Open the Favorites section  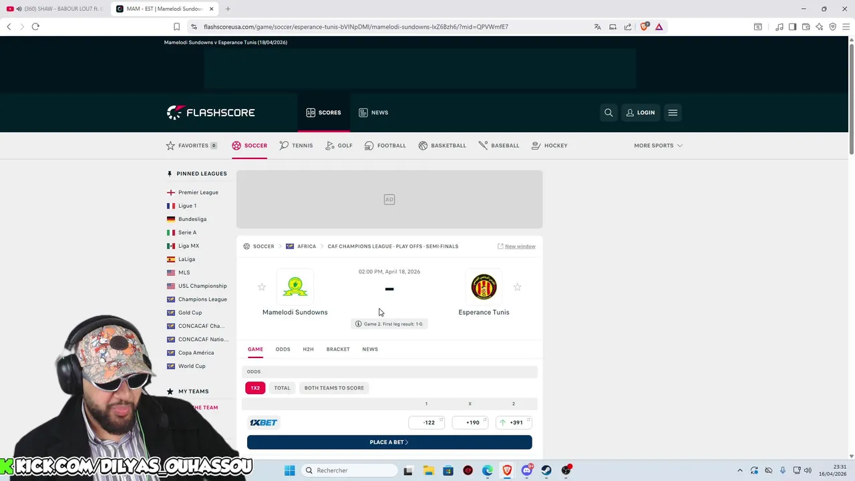point(191,146)
